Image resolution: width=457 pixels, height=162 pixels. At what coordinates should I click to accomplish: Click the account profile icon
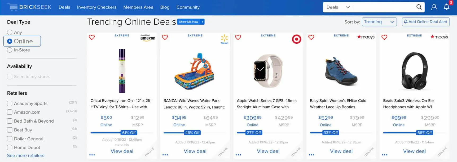coord(434,7)
